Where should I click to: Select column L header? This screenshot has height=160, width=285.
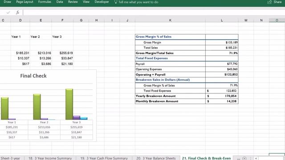[x=222, y=20]
